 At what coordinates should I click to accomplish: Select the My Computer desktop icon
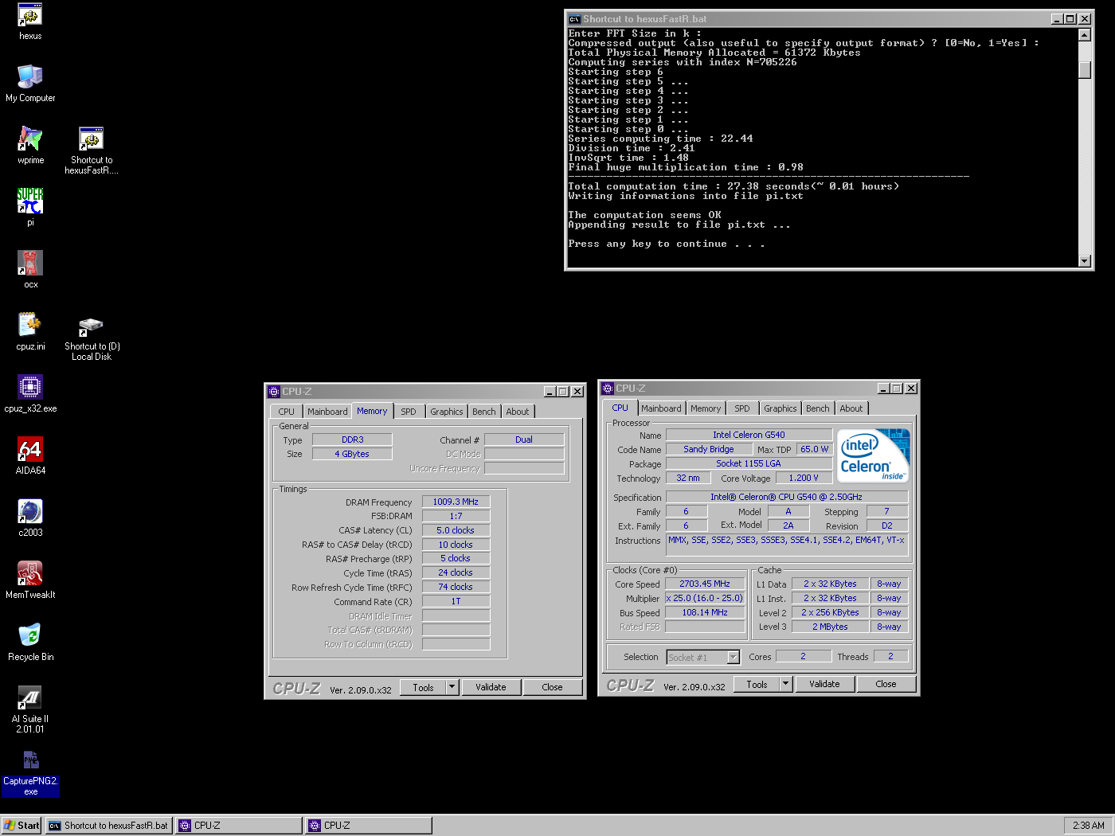[30, 84]
